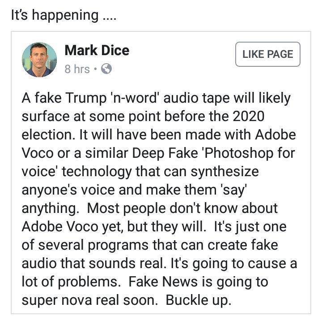Screen dimensions: 322x325
Task: Open the Mark Dice page name link
Action: [97, 50]
